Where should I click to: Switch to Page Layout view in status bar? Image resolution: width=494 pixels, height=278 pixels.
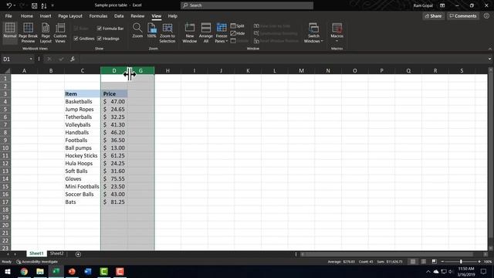tap(424, 262)
